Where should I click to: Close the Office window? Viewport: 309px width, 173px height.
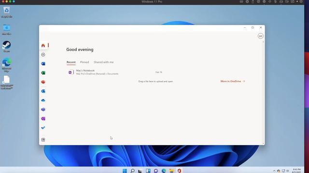(x=261, y=28)
